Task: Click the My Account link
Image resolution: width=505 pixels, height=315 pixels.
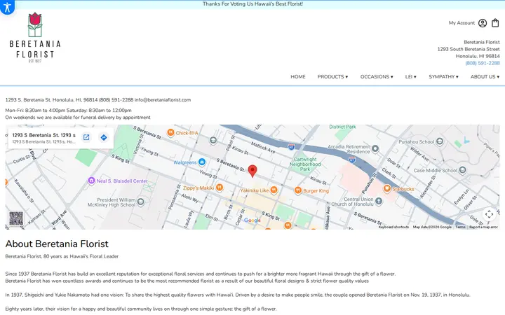Action: coord(462,23)
